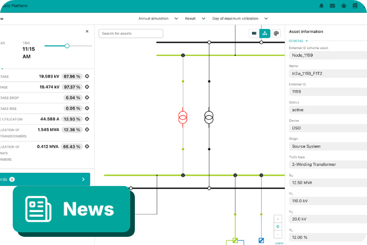Click the time slider handle
Image resolution: width=367 pixels, height=245 pixels.
pos(67,46)
